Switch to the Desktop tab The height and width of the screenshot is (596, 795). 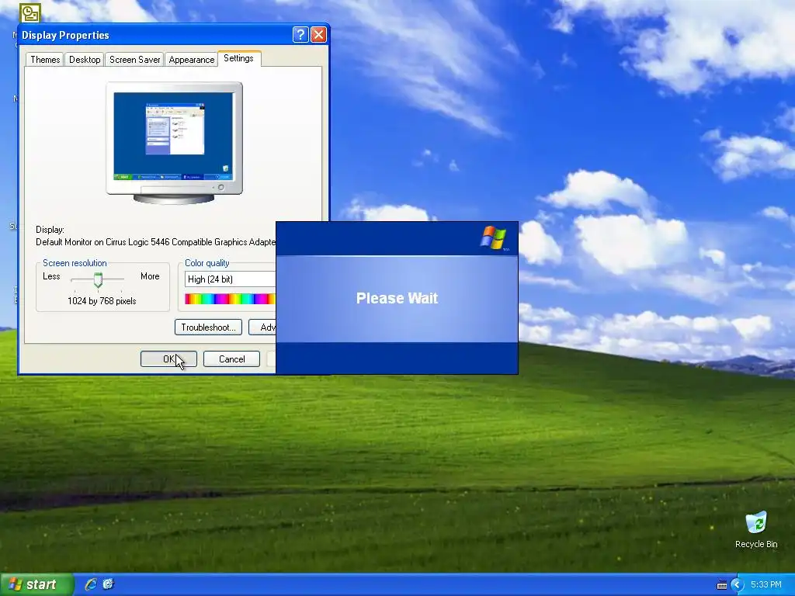pyautogui.click(x=85, y=60)
